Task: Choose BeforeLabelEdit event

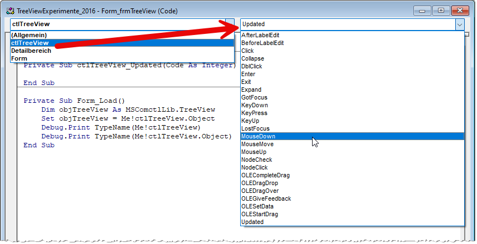Action: pos(352,43)
